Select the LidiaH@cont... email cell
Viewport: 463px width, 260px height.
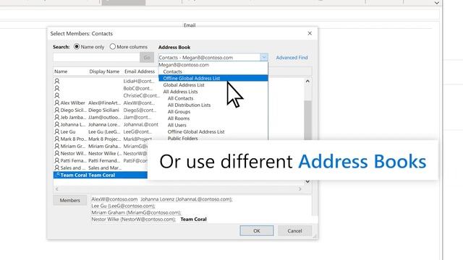tap(139, 81)
